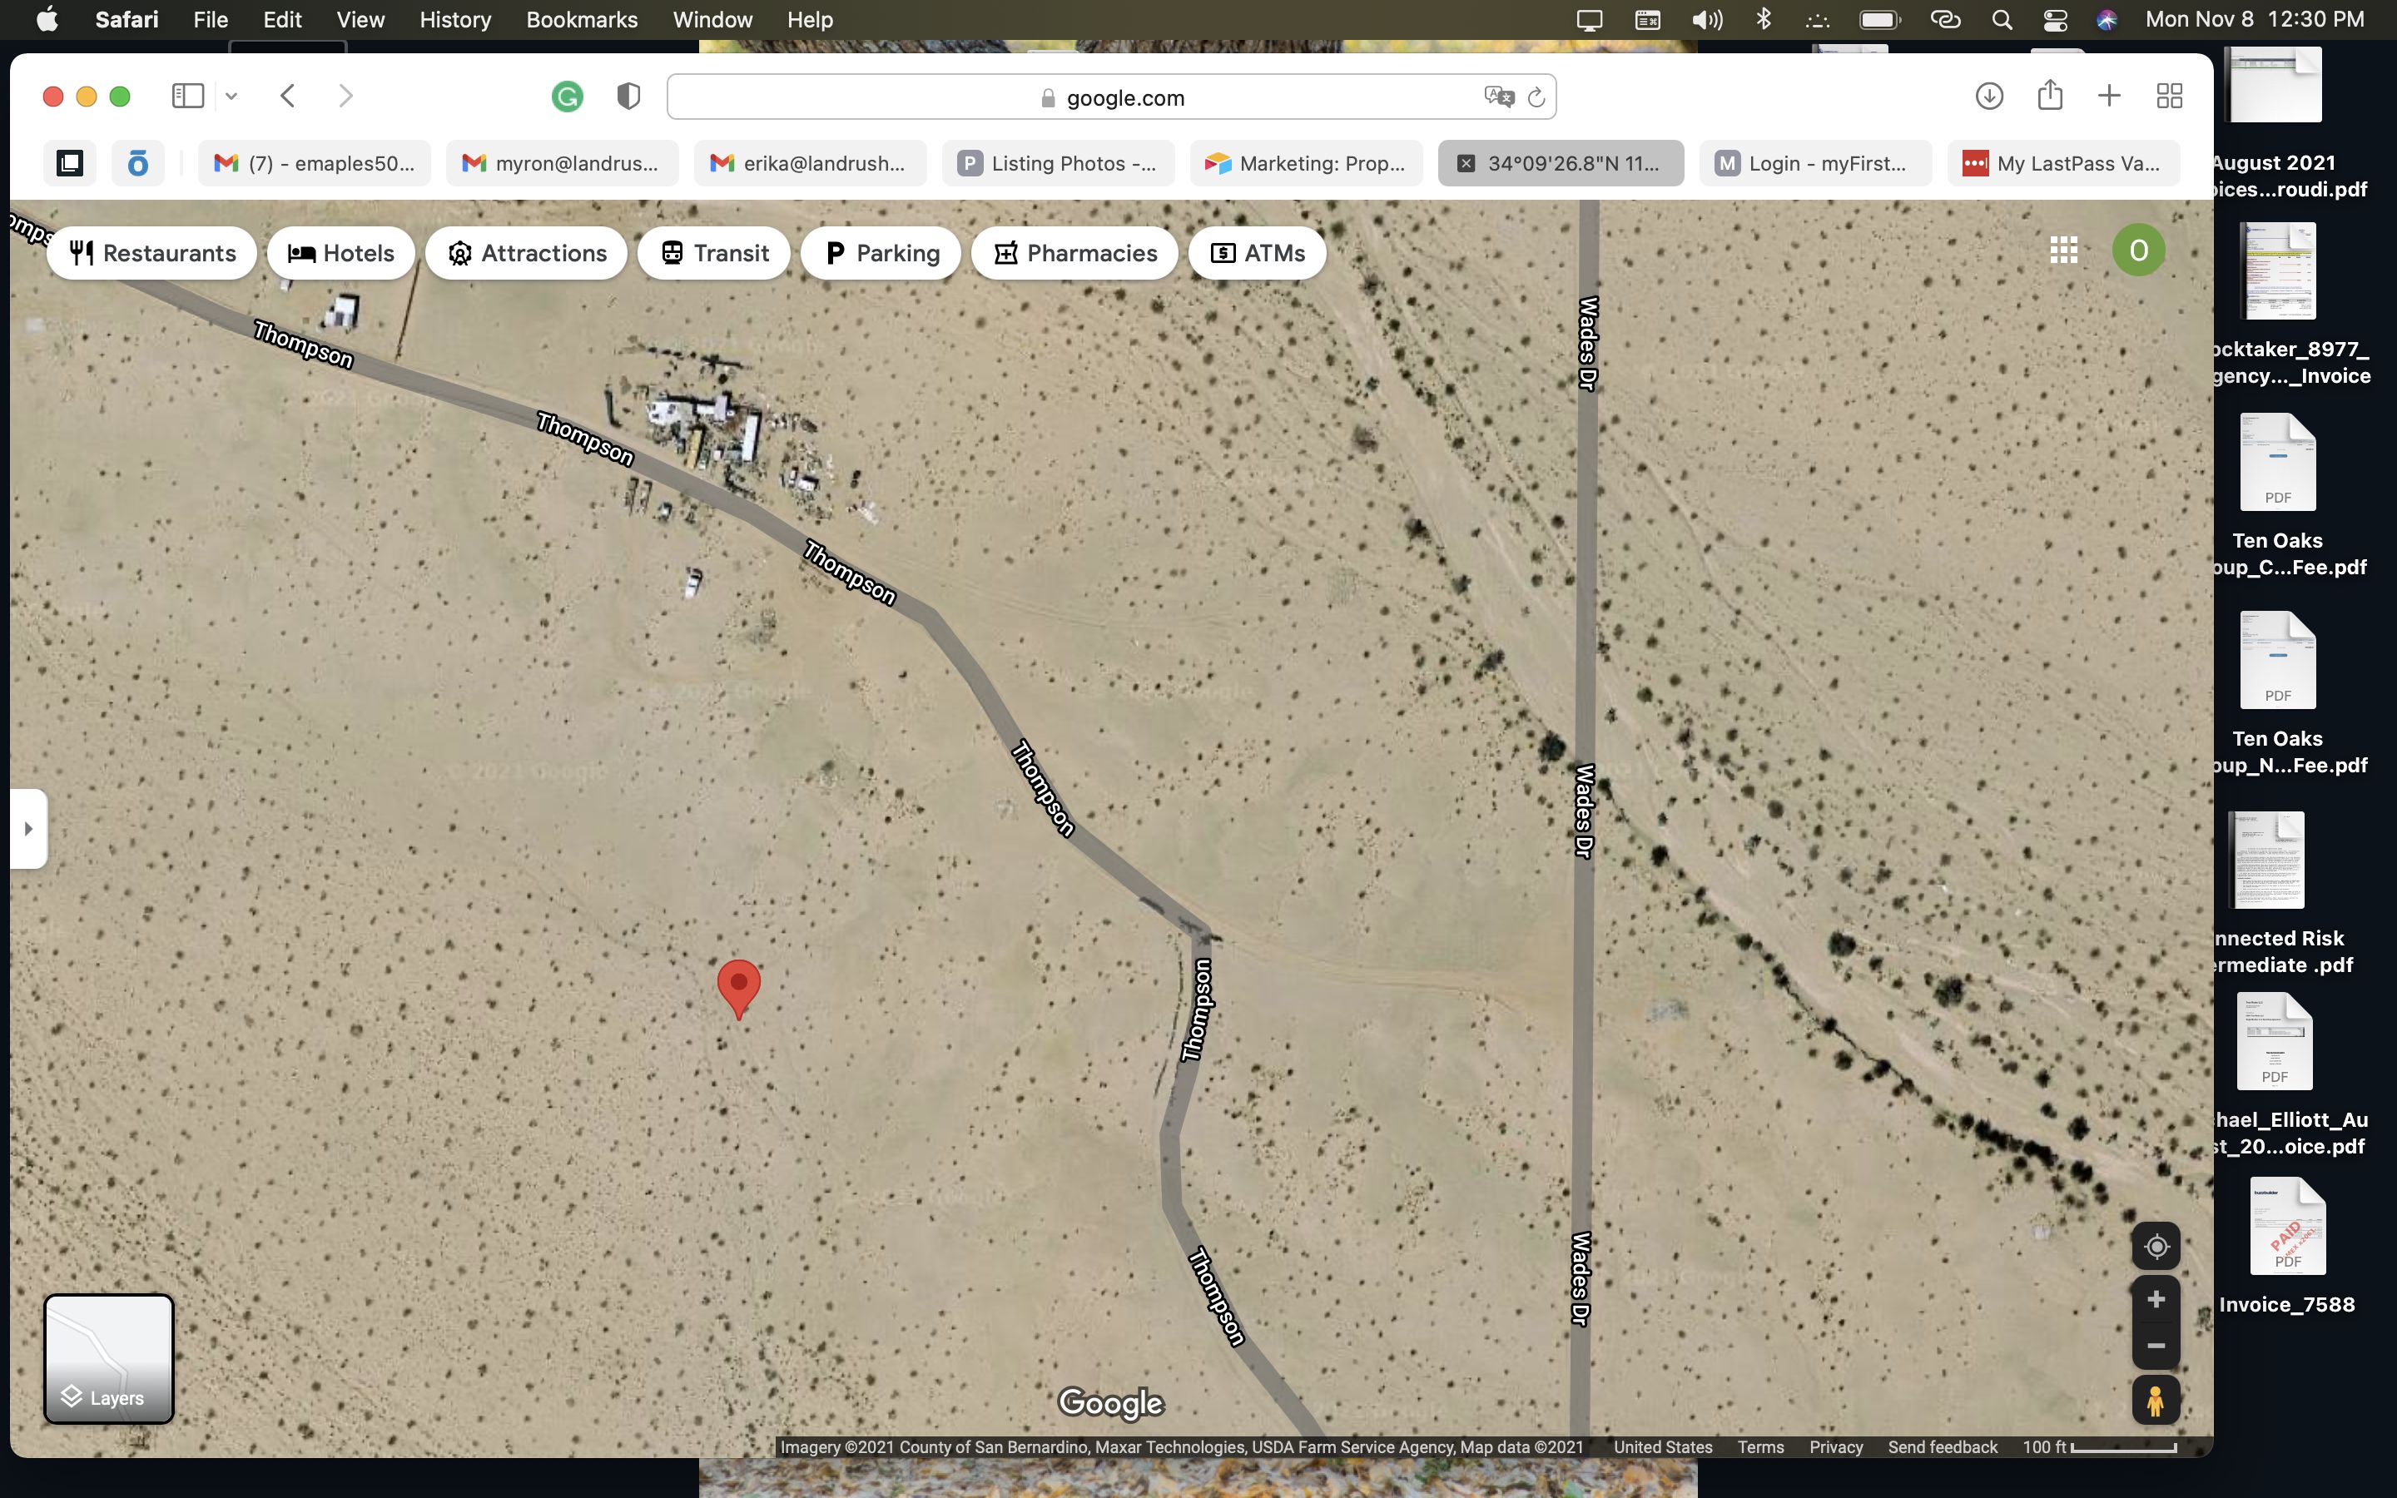The height and width of the screenshot is (1498, 2397).
Task: Click the show-your-location icon on the map
Action: 2156,1247
